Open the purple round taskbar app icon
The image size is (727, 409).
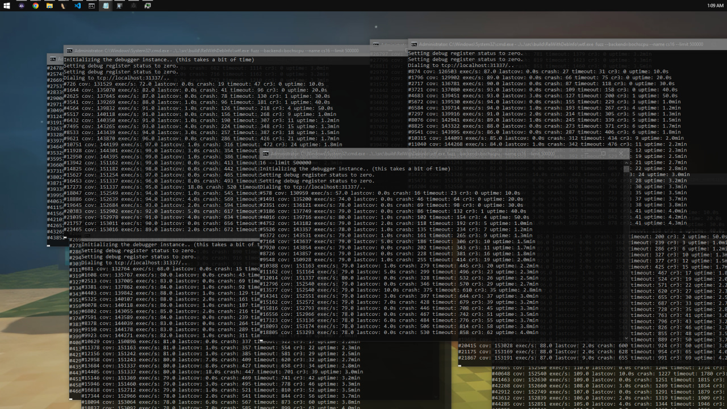click(22, 6)
